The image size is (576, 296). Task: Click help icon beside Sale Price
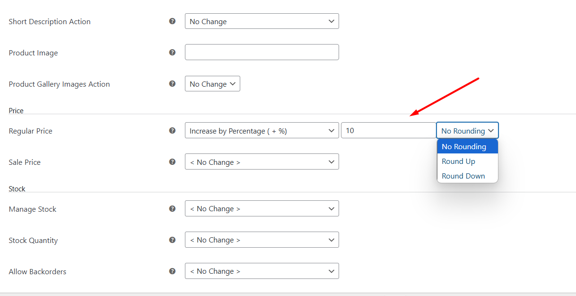point(173,162)
